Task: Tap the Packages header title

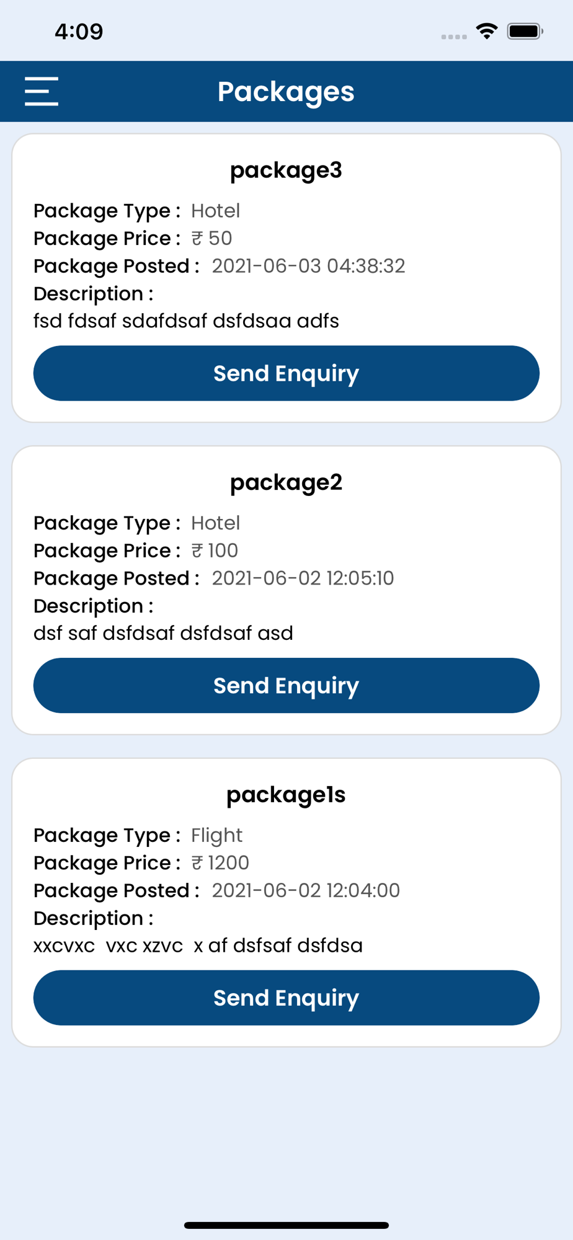Action: (286, 92)
